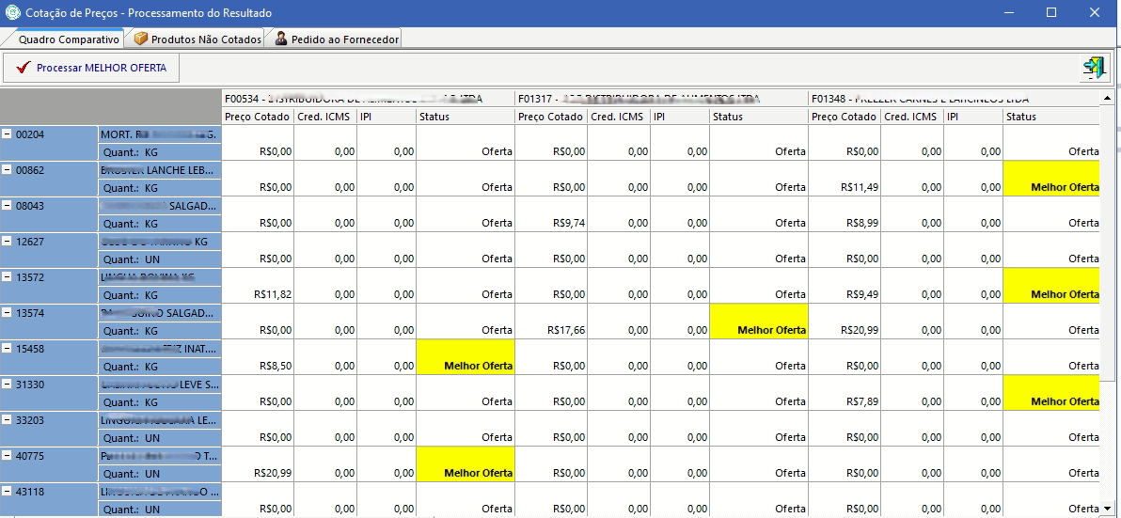The width and height of the screenshot is (1121, 518).
Task: Select the yellow Melhor Oferta cell for item 00862
Action: pos(1051,179)
